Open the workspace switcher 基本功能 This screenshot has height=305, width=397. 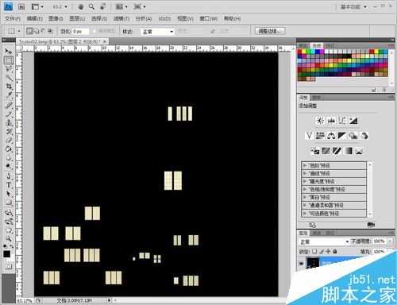(x=353, y=7)
